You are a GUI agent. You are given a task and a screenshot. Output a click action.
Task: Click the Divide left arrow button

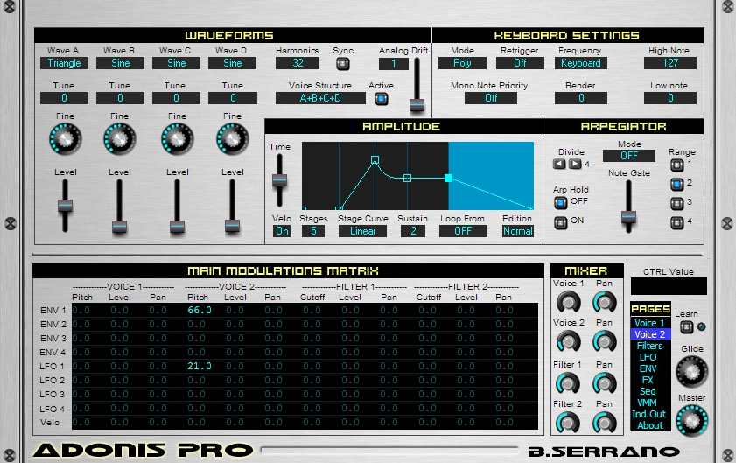pyautogui.click(x=559, y=164)
